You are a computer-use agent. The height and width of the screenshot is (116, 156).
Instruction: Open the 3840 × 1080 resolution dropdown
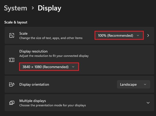coord(49,67)
